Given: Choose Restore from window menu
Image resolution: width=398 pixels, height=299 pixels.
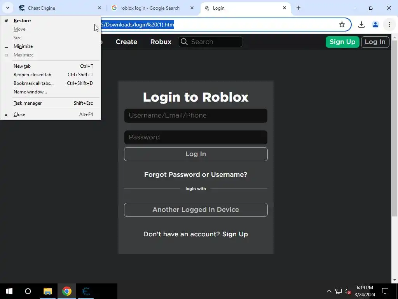Looking at the screenshot, I should [51, 21].
